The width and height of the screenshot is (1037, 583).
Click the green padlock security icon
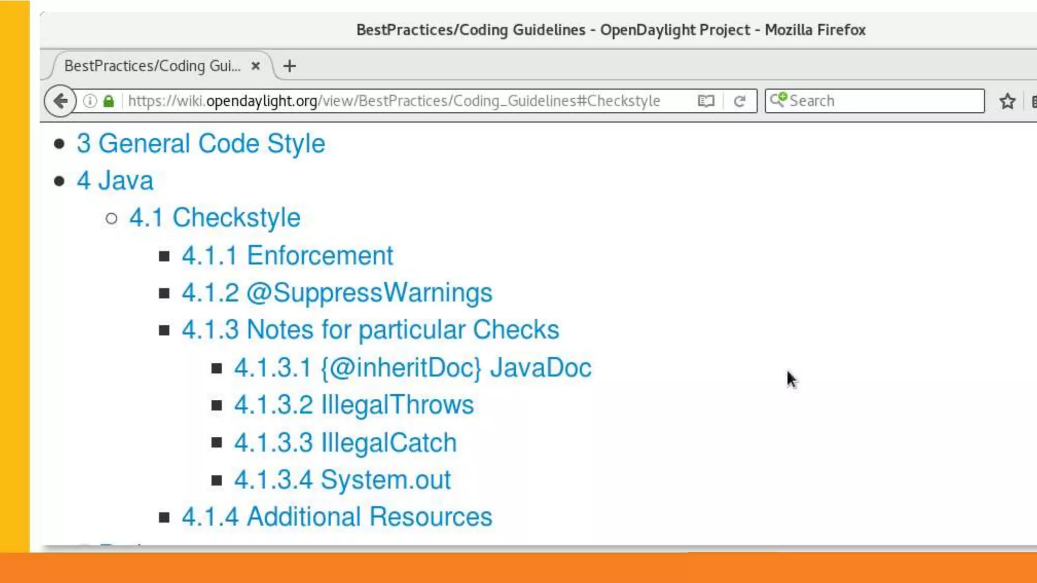[108, 101]
